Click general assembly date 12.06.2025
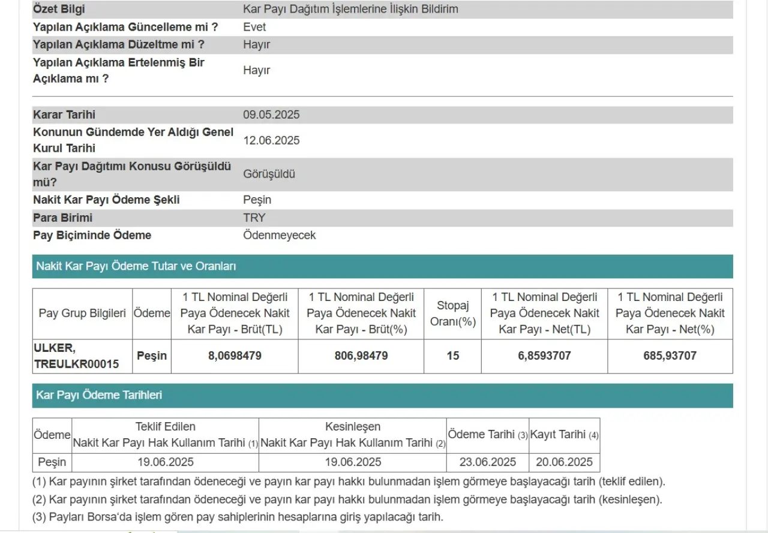 pos(271,141)
